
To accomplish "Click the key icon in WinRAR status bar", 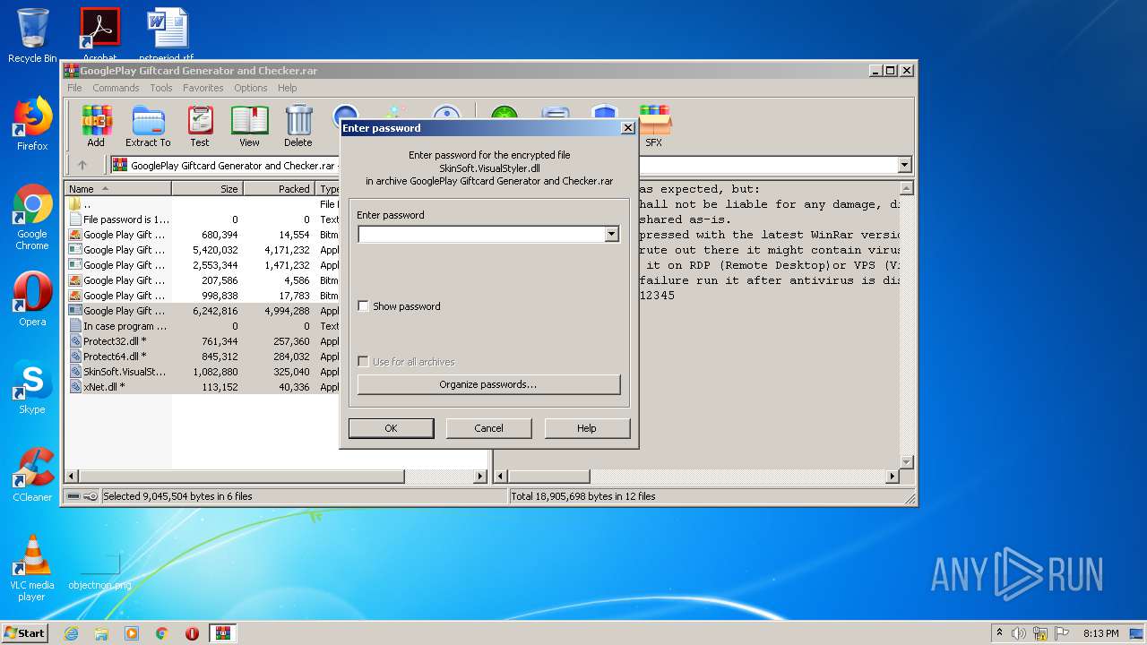I will click(x=91, y=496).
